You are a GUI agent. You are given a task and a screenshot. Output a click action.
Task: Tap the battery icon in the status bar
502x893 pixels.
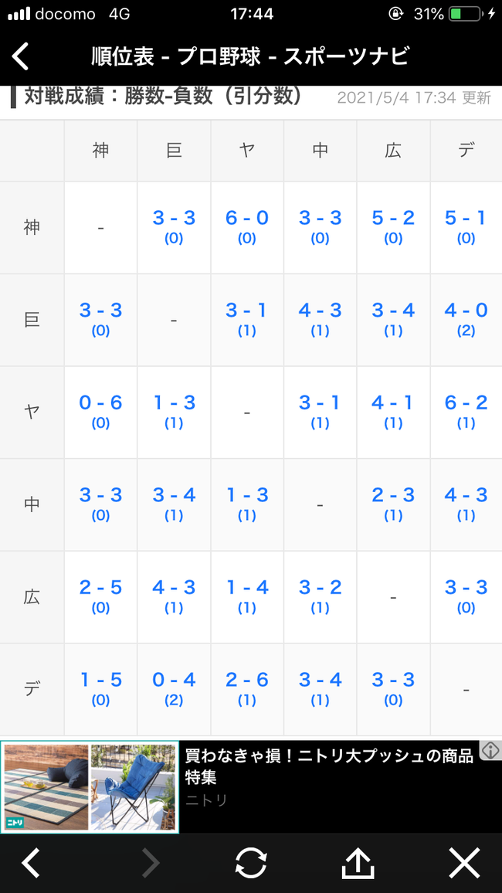(x=466, y=14)
